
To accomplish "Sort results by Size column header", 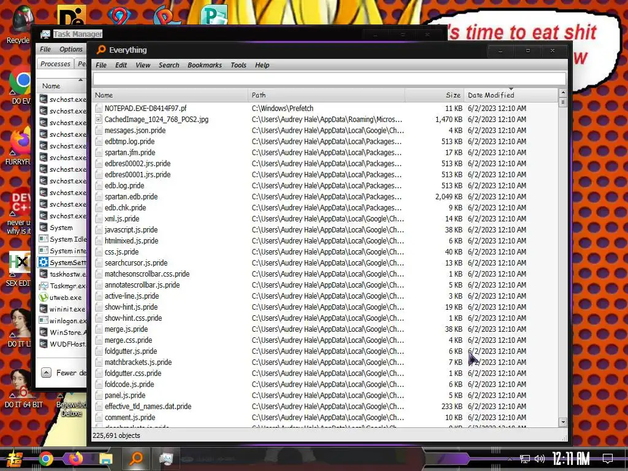I will (435, 95).
